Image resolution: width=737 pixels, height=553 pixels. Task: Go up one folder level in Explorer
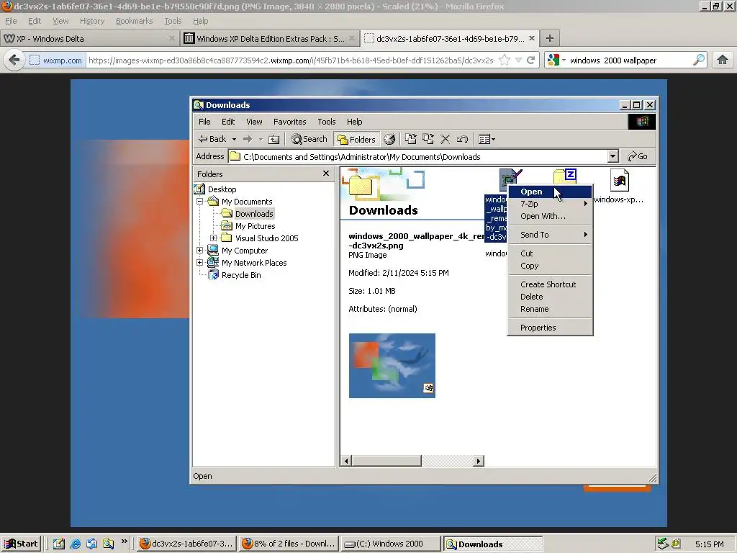pos(273,139)
